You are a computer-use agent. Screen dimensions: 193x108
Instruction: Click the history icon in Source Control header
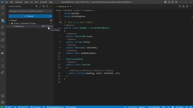(x=43, y=6)
